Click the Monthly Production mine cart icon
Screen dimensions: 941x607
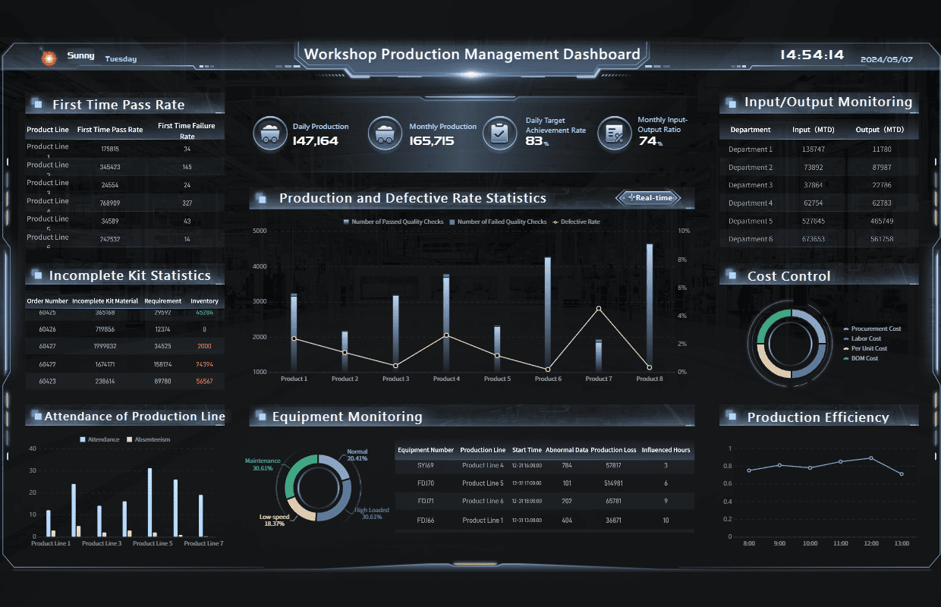coord(385,134)
